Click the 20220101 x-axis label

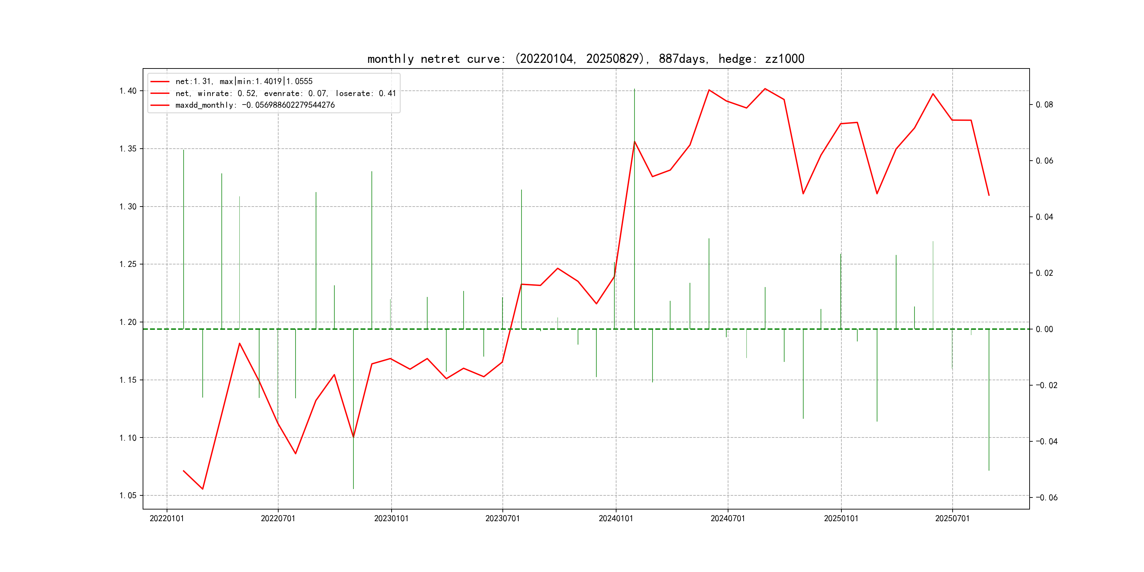click(x=167, y=518)
